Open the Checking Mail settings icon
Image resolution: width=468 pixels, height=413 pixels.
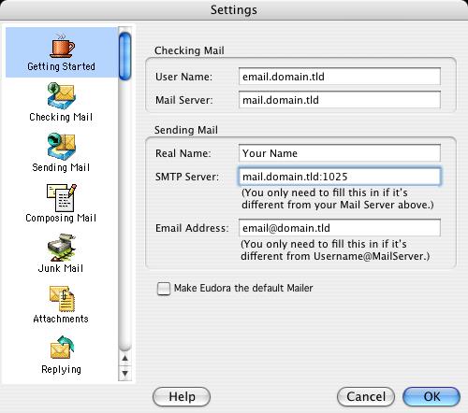(x=62, y=96)
